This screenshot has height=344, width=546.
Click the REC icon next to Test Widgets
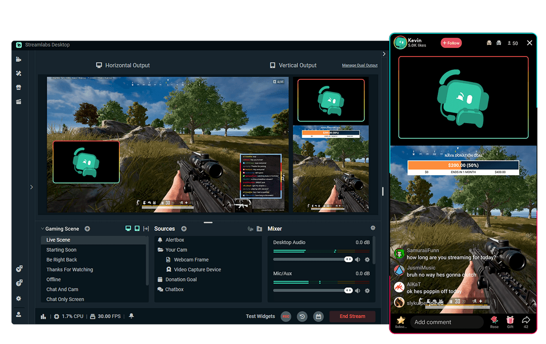286,316
